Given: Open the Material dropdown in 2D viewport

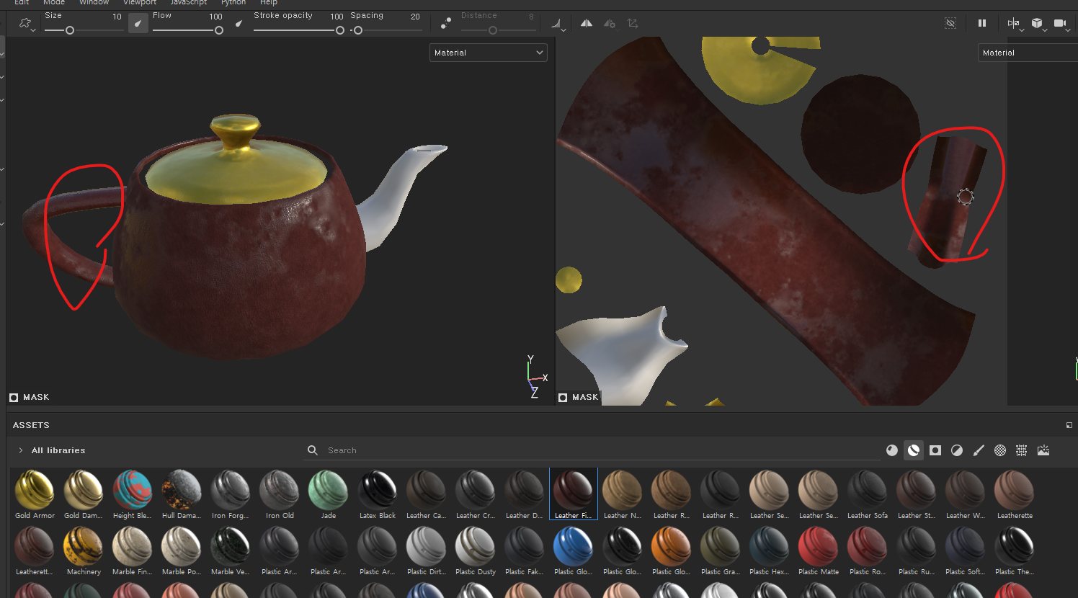Looking at the screenshot, I should [x=1028, y=53].
